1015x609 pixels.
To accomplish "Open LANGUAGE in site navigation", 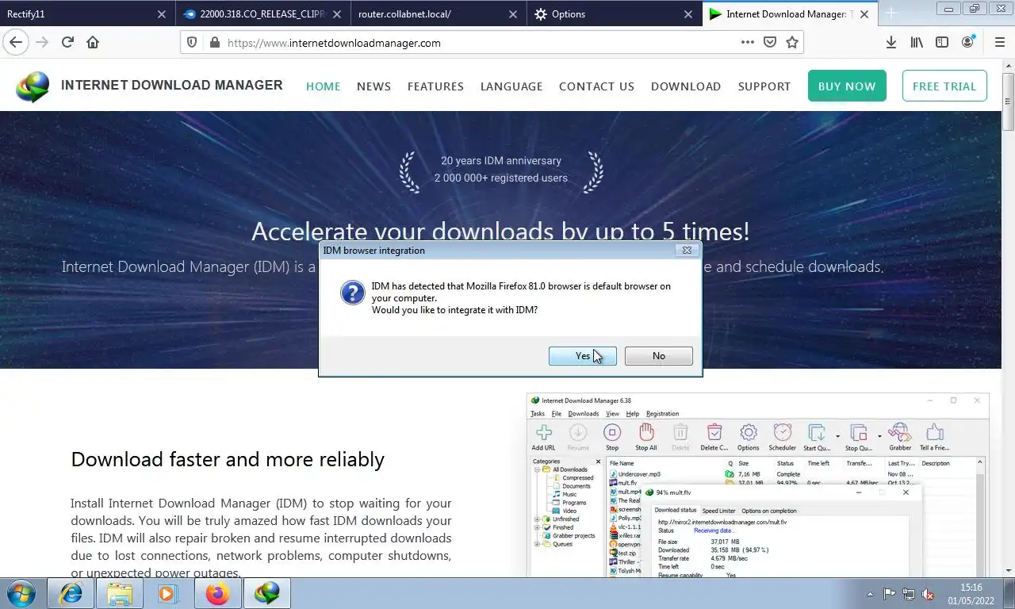I will 511,86.
